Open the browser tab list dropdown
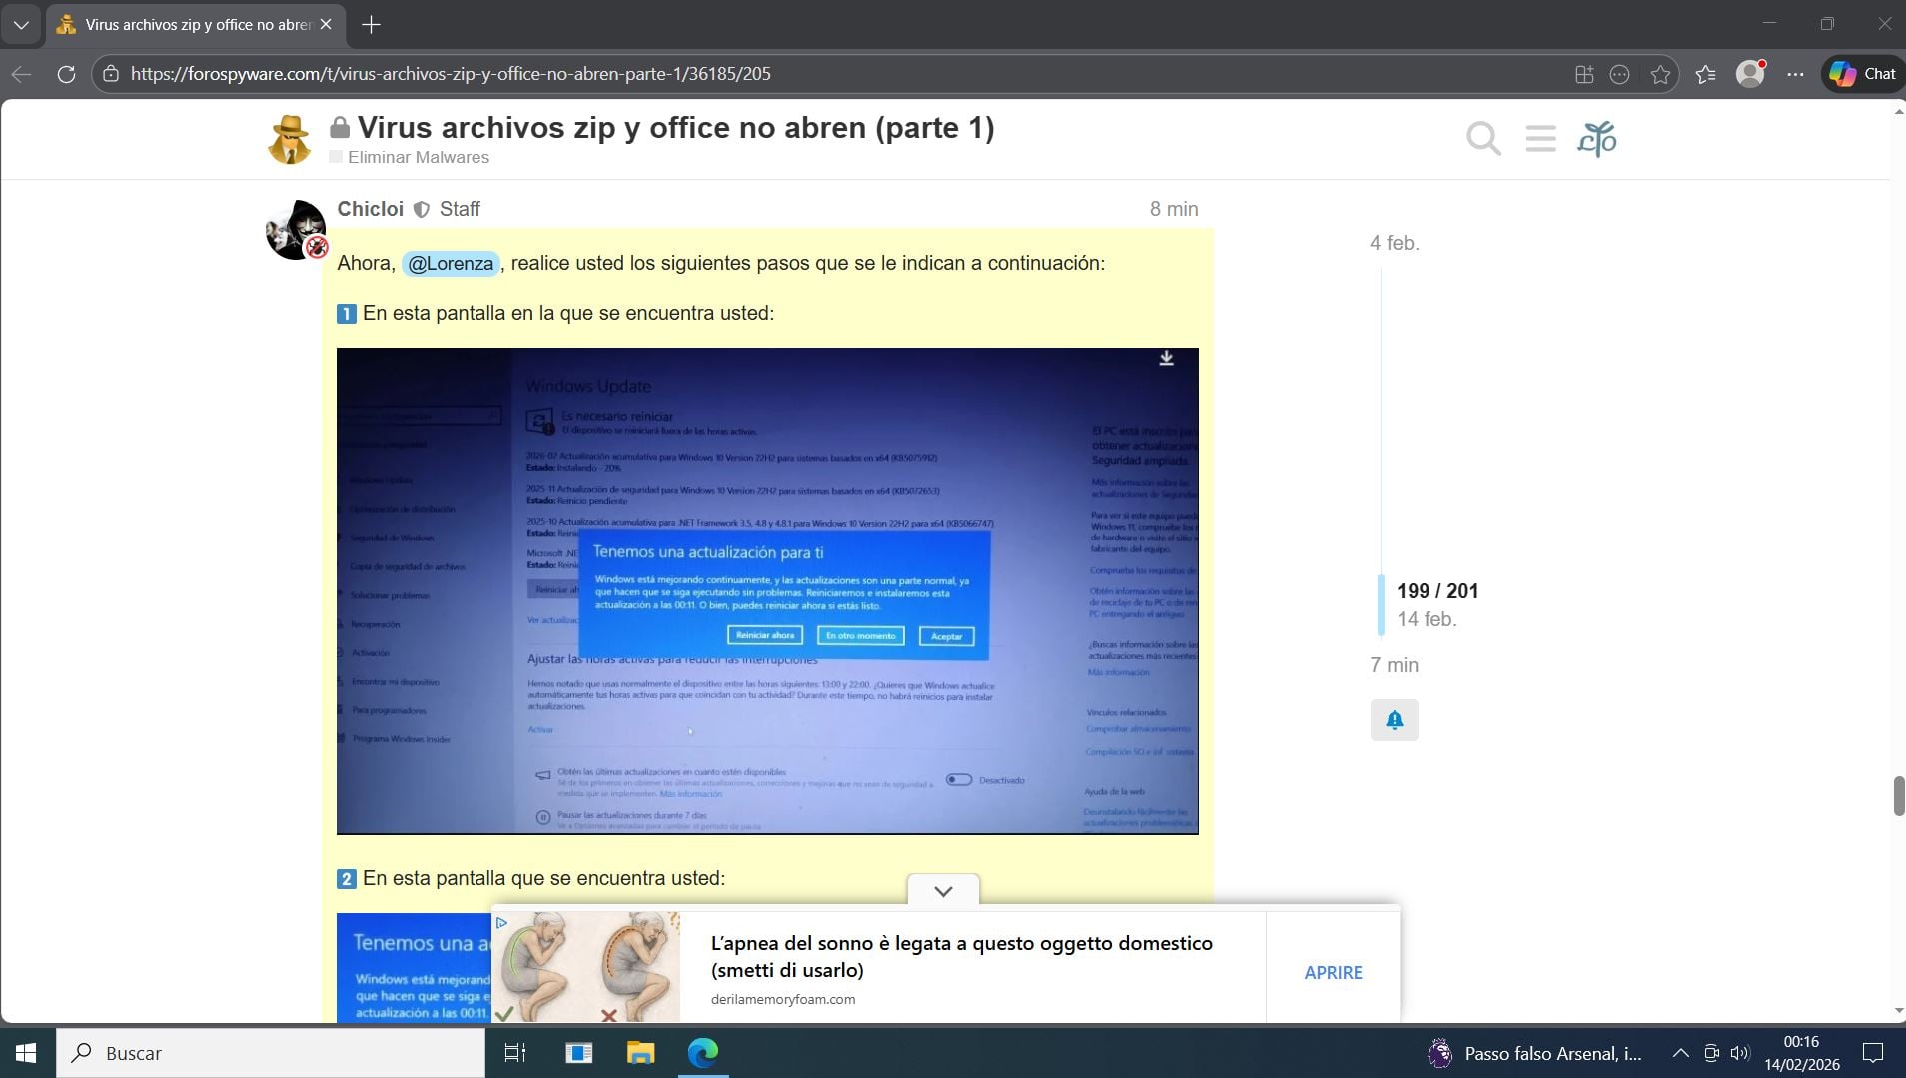 [x=21, y=24]
